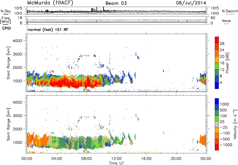
Task: Click the 24 label on the power colorbar
Action: pos(222,50)
